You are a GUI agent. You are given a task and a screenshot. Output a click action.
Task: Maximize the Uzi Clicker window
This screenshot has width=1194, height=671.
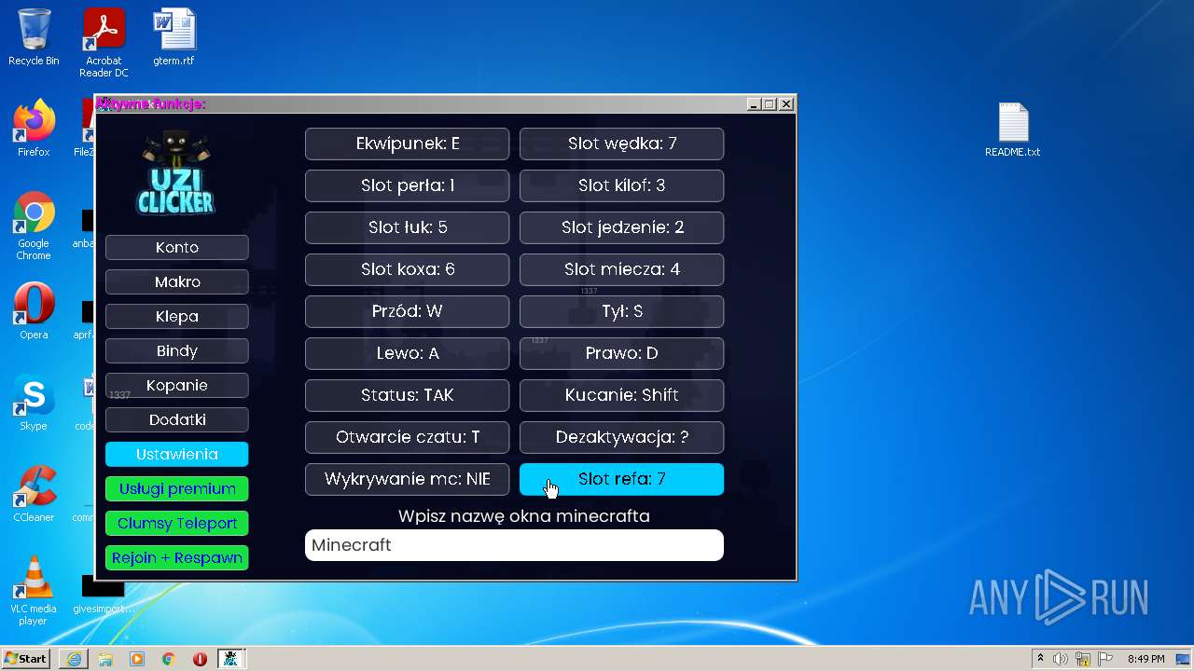[x=770, y=104]
